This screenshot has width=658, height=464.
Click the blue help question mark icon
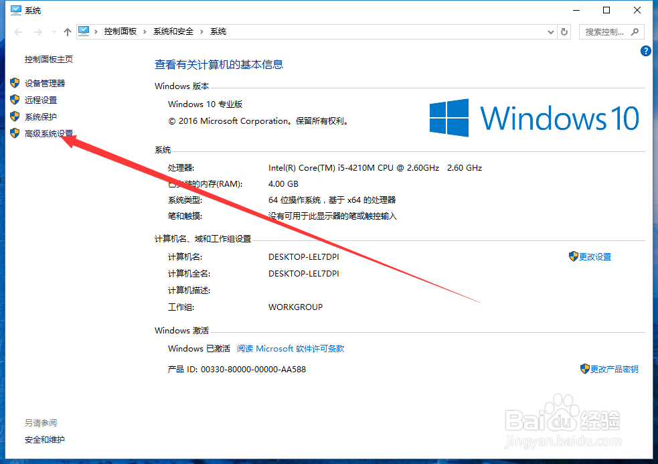point(645,50)
